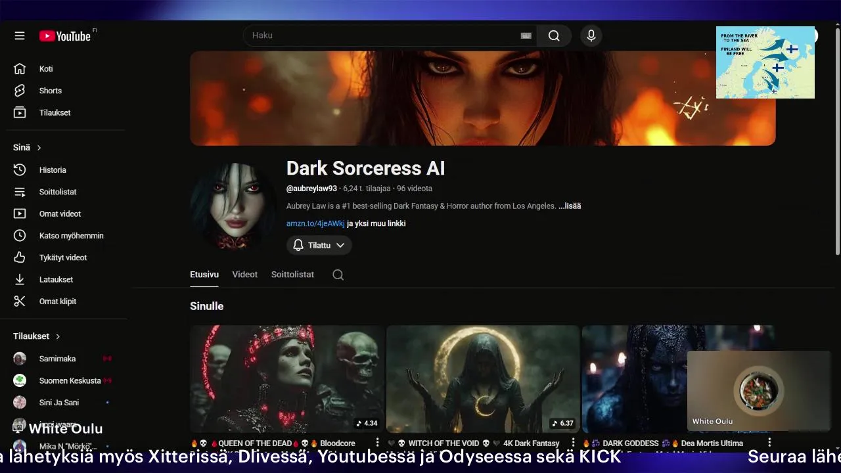Screen dimensions: 841x473
Task: Click the @aubreylaw93 channel handle
Action: coord(311,189)
